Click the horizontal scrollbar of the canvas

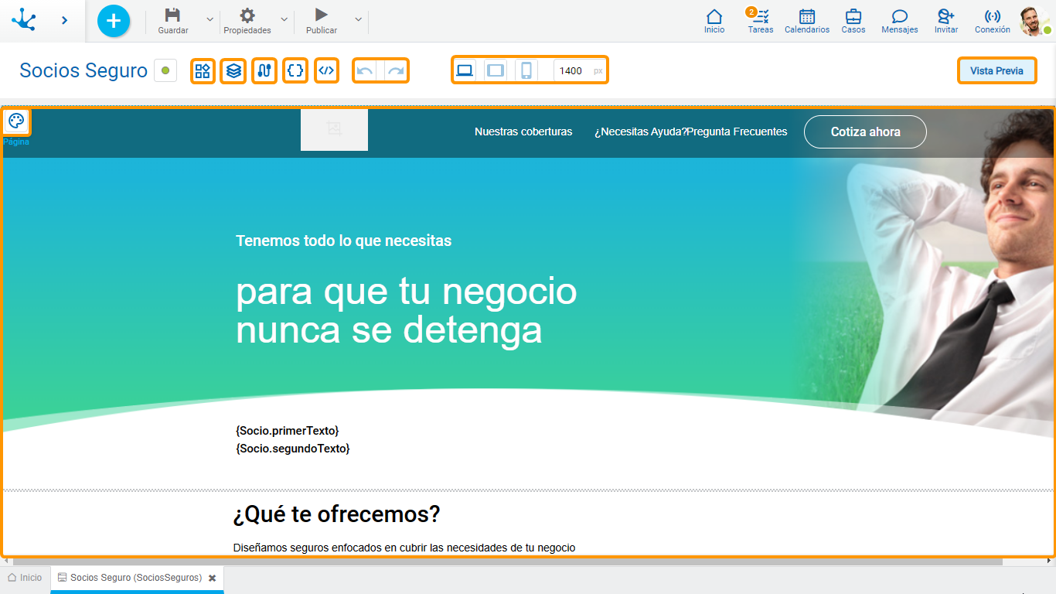point(507,562)
